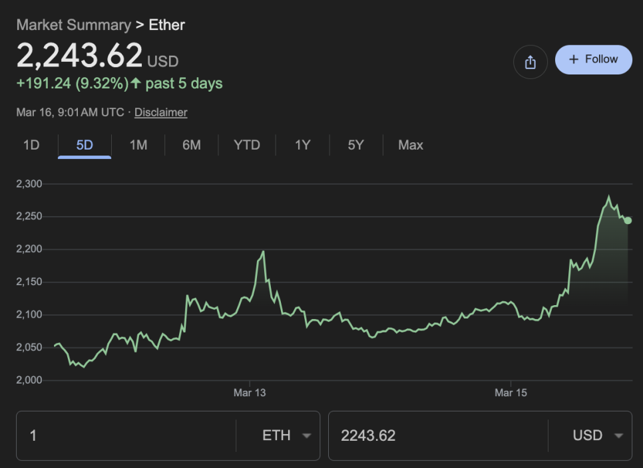Click the current price dot on chart
Viewport: 643px width, 468px height.
pos(628,220)
